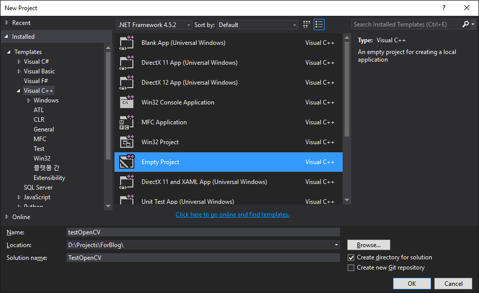Select SQL Server in the tree
479x293 pixels.
pos(38,188)
